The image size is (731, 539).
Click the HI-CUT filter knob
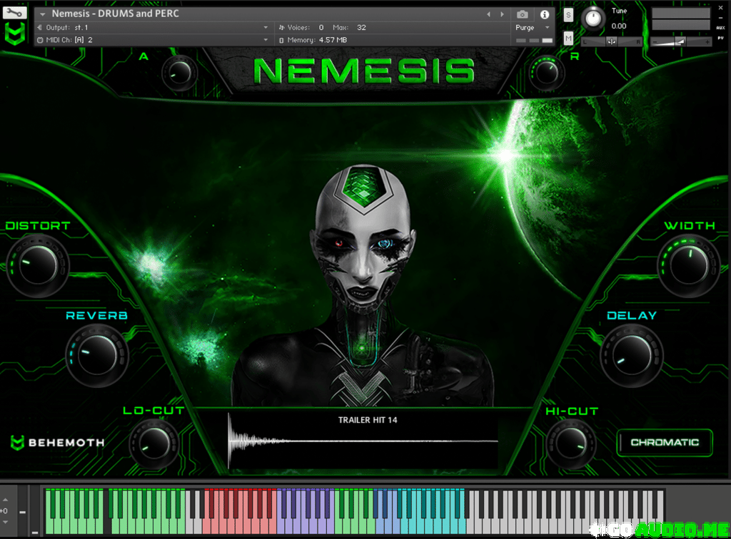571,443
